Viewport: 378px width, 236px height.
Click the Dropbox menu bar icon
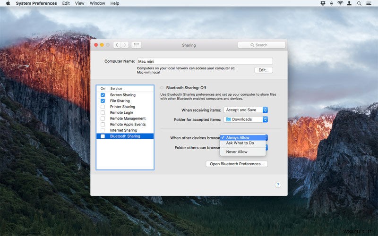click(x=323, y=3)
